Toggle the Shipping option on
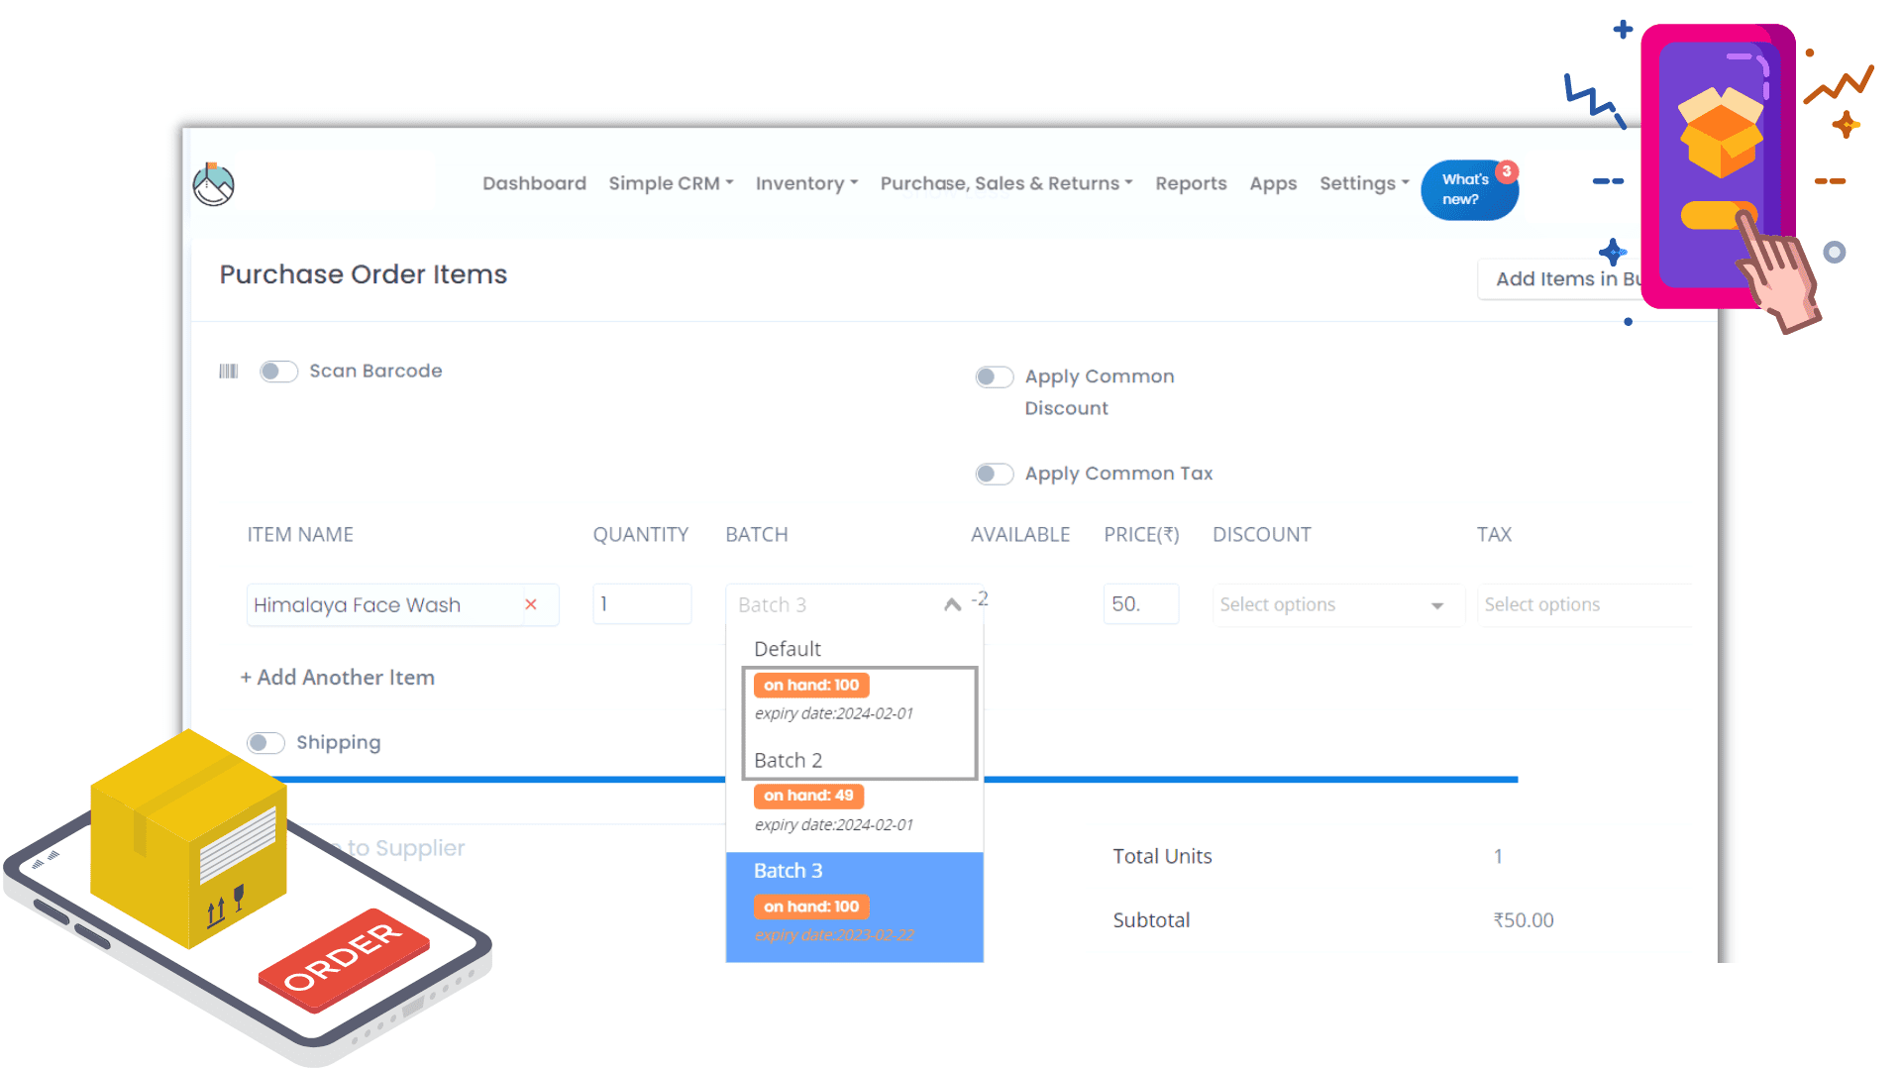The image size is (1902, 1070). point(265,742)
